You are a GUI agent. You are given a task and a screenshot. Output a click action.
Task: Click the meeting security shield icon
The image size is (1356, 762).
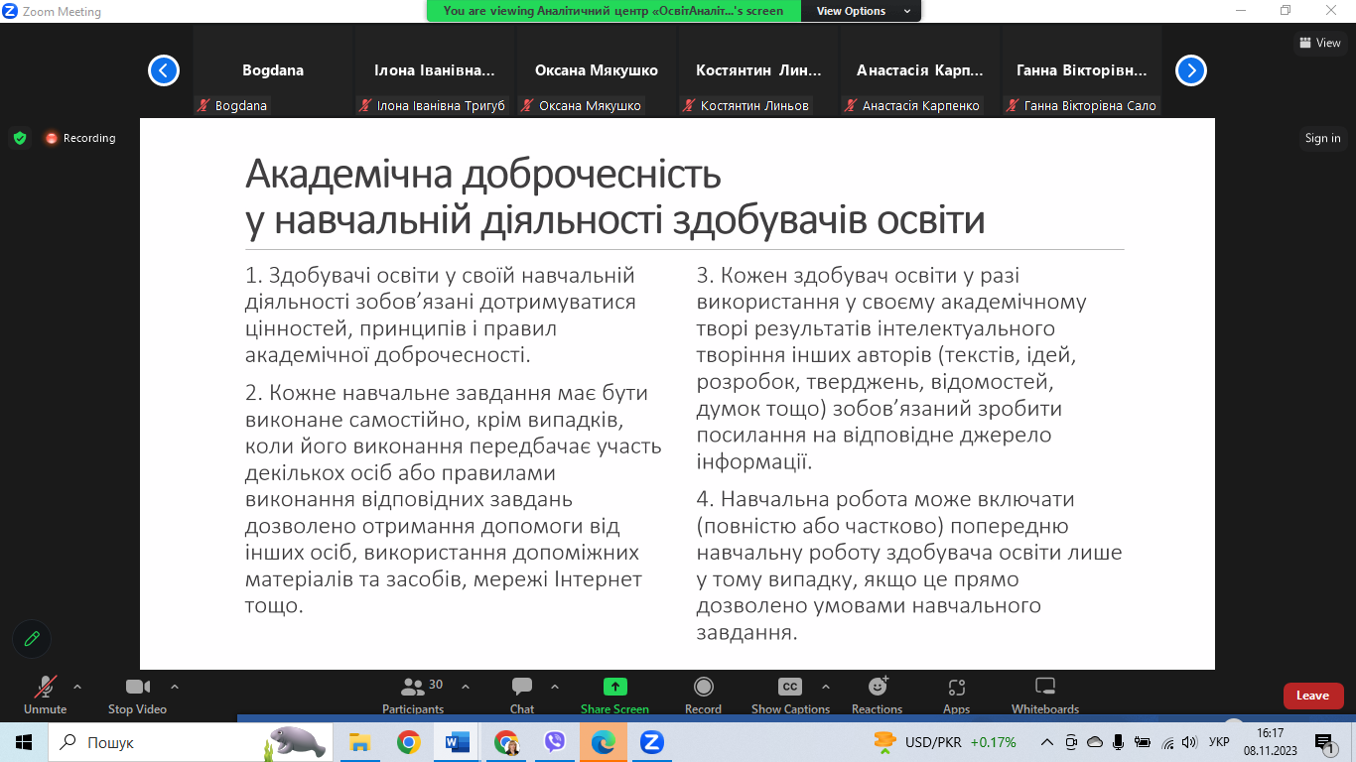point(20,138)
